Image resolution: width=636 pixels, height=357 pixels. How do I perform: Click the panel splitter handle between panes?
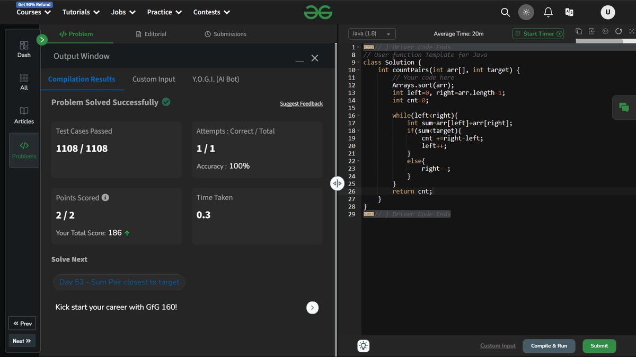[x=337, y=184]
